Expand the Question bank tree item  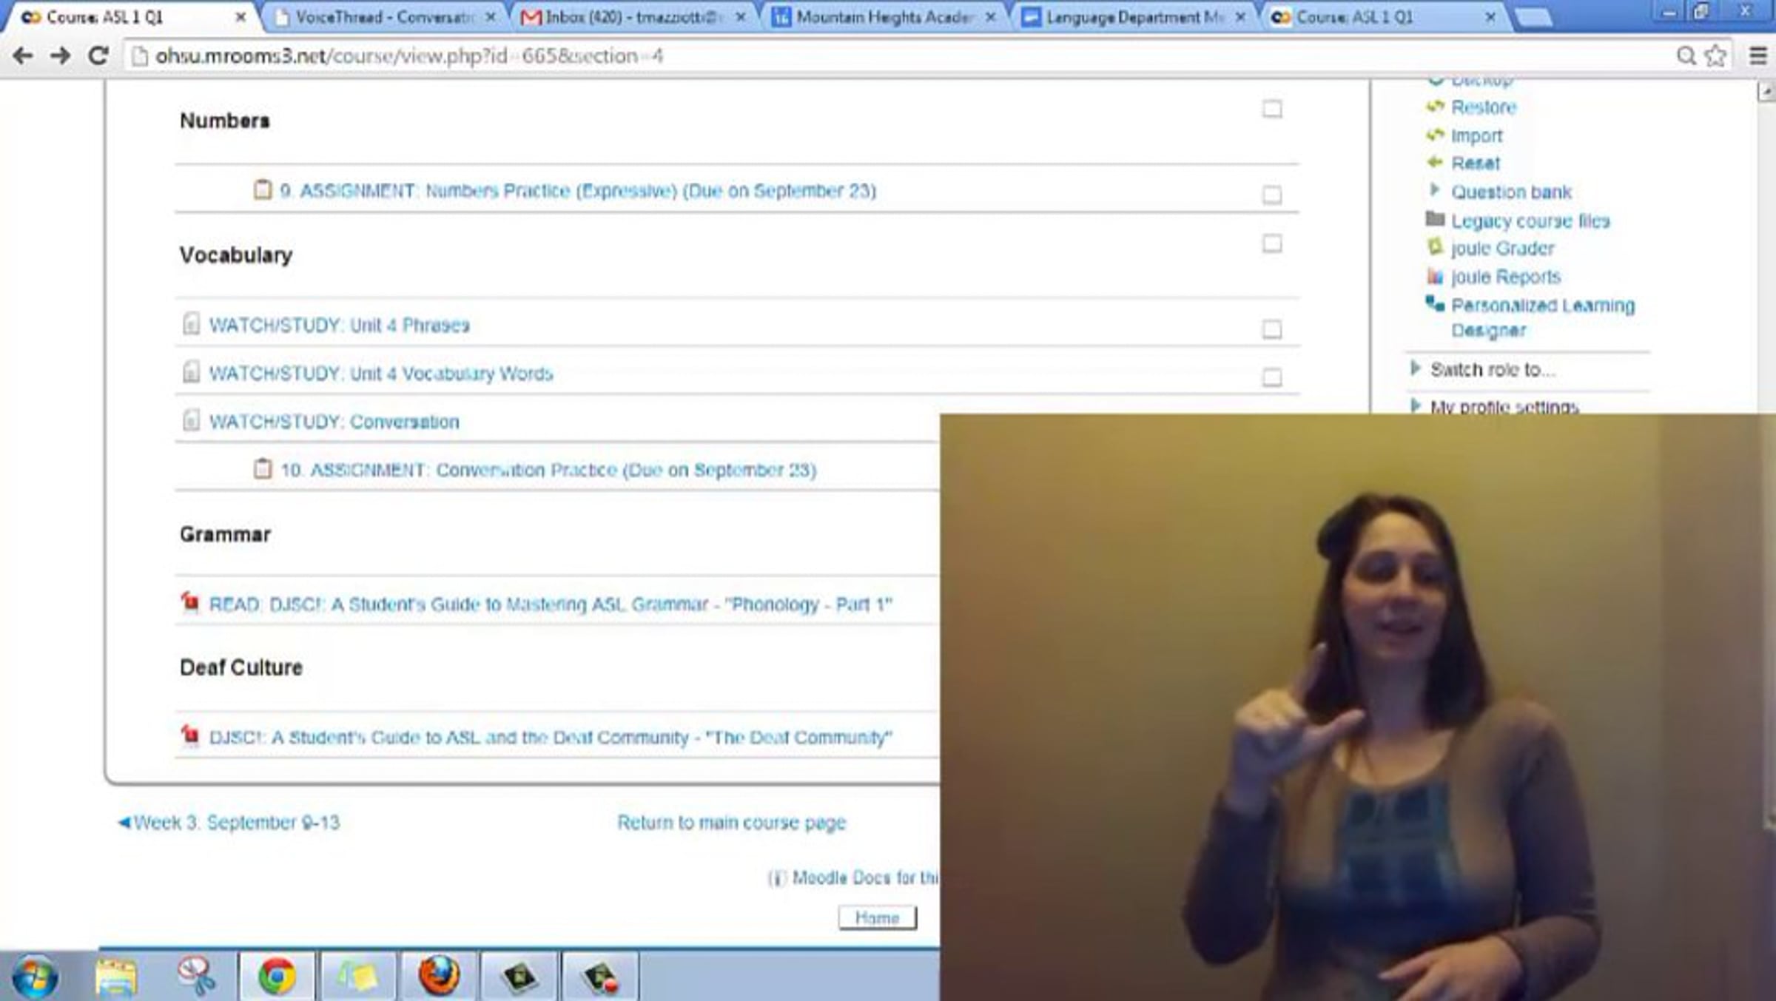pos(1434,191)
